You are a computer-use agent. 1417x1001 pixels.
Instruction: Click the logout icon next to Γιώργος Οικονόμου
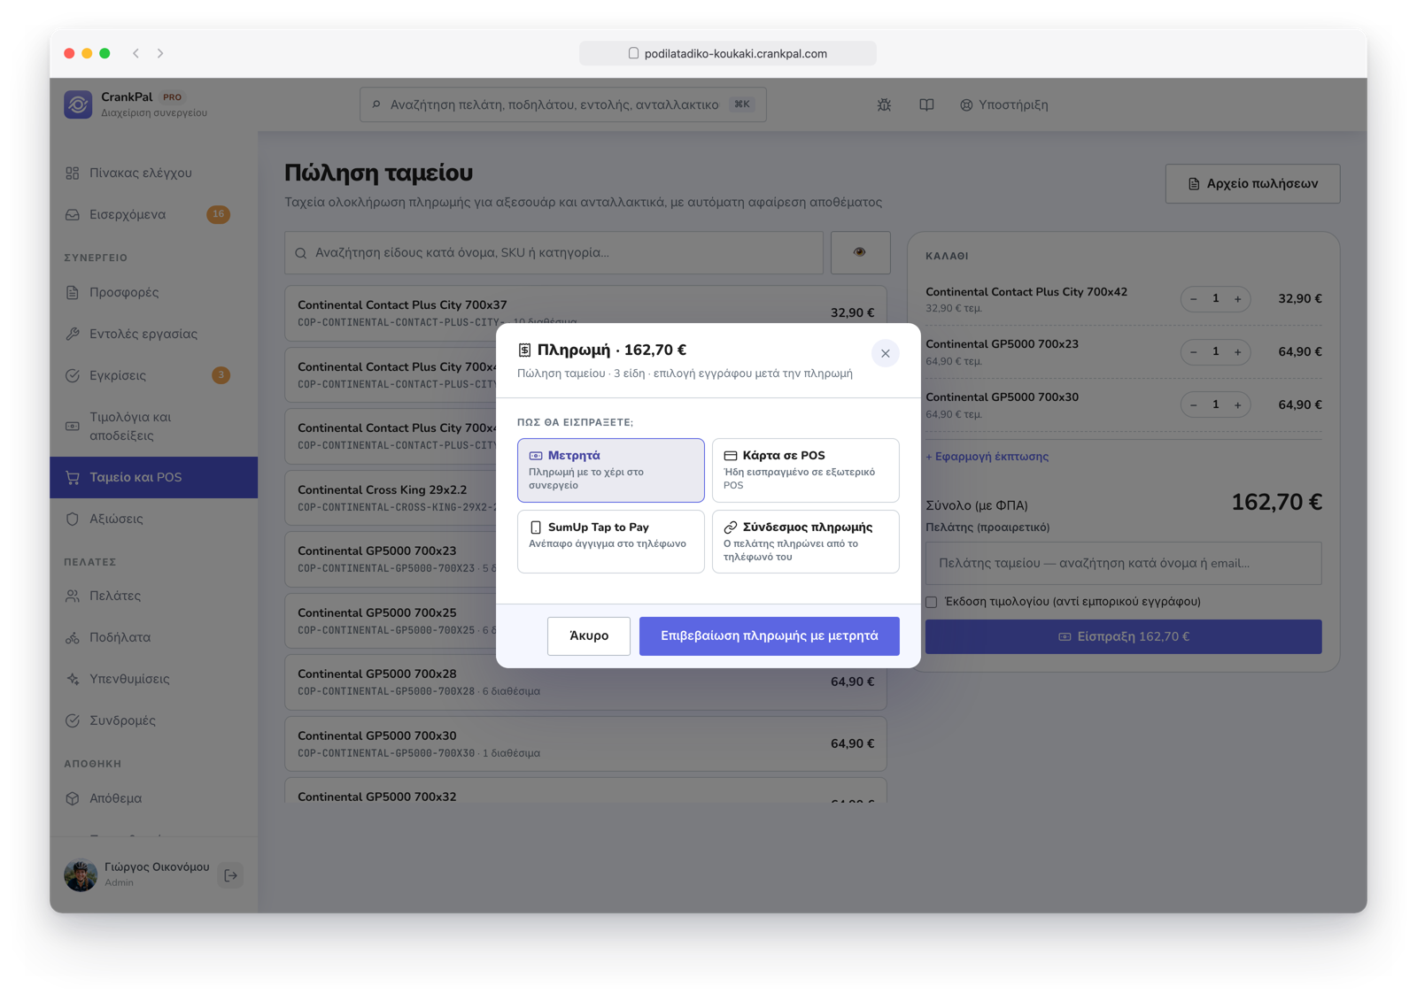[231, 875]
